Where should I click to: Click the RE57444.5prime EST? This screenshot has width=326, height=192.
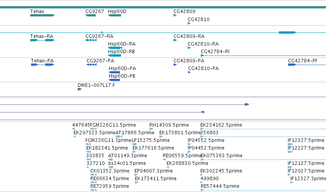click(263, 190)
